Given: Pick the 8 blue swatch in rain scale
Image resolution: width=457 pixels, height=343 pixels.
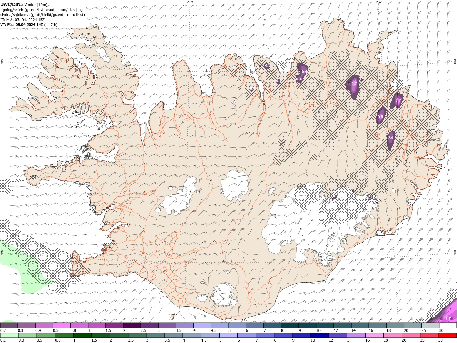Looking at the screenshot, I should pos(283,335).
